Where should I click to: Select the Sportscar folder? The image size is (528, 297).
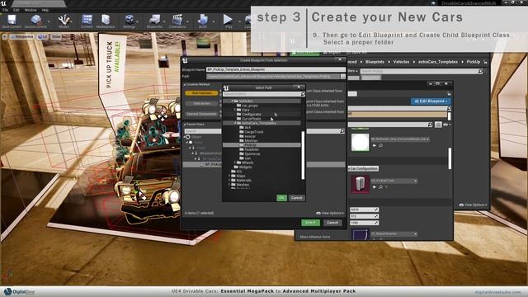click(252, 154)
